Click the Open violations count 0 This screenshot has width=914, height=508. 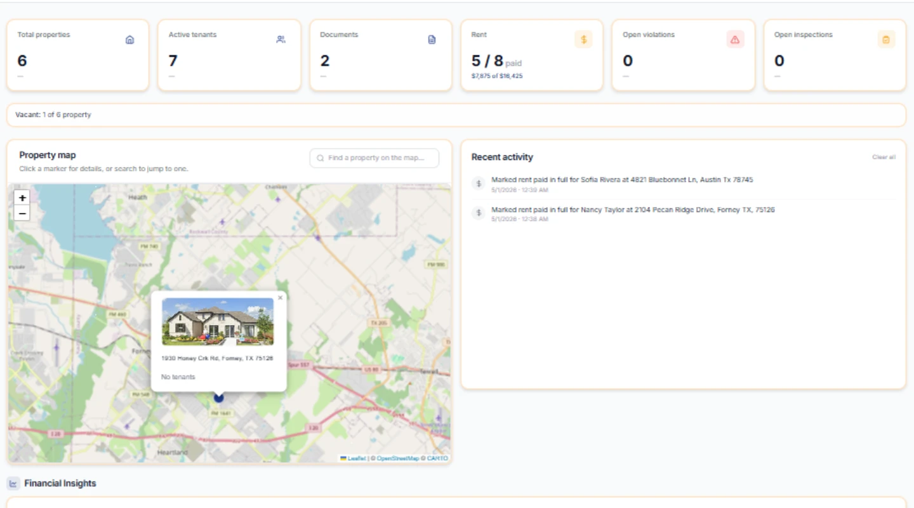(x=628, y=61)
